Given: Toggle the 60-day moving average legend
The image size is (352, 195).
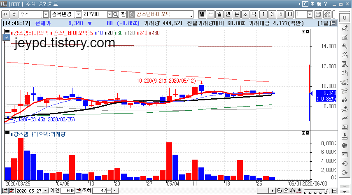Looking at the screenshot, I should 119,33.
